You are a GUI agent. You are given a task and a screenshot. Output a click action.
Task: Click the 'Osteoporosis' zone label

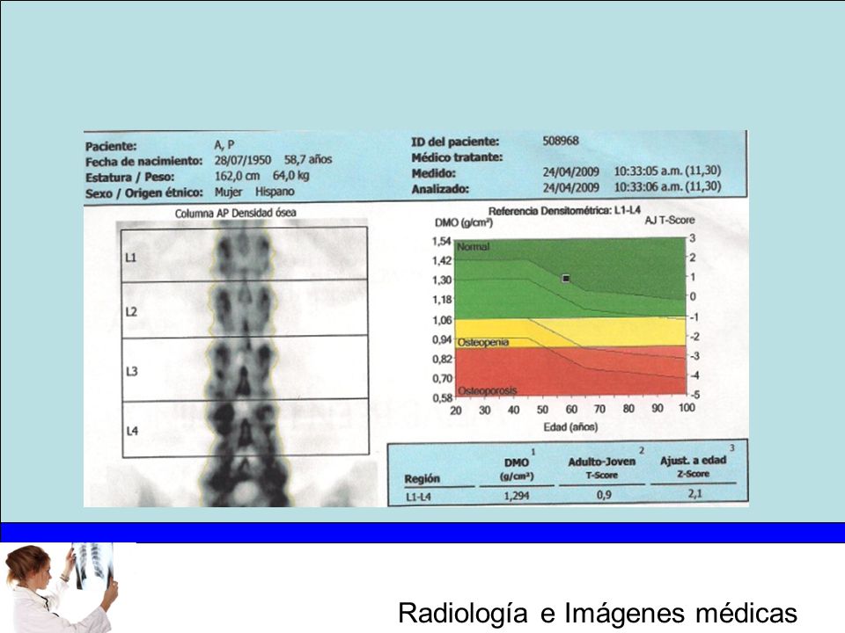pyautogui.click(x=487, y=390)
